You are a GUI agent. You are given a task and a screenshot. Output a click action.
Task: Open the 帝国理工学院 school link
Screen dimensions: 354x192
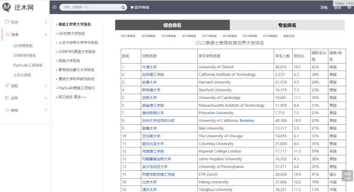click(153, 151)
